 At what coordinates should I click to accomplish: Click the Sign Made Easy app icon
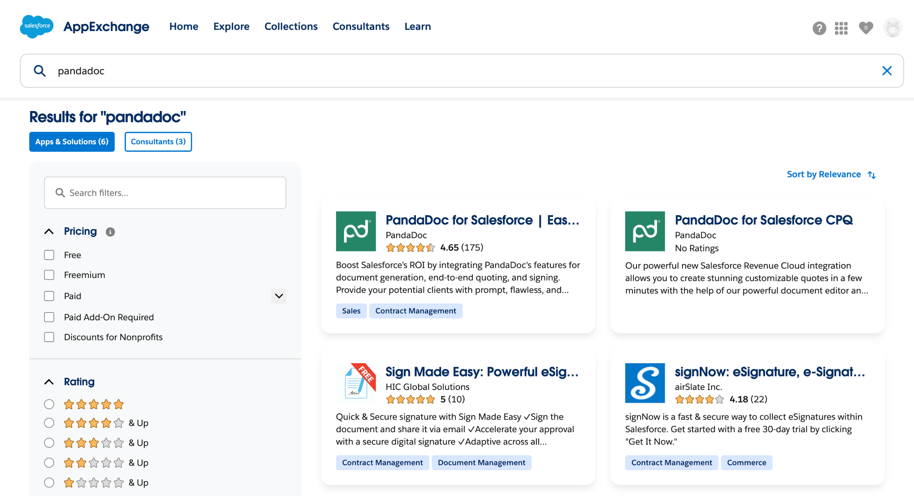[x=356, y=383]
